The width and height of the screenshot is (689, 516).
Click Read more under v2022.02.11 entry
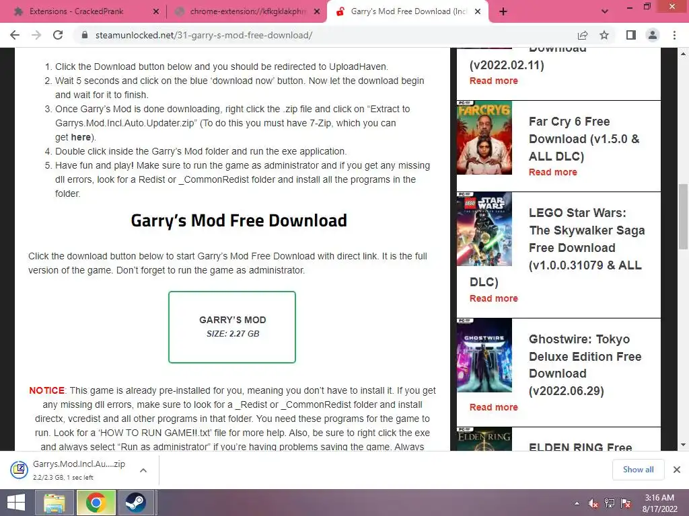(493, 81)
